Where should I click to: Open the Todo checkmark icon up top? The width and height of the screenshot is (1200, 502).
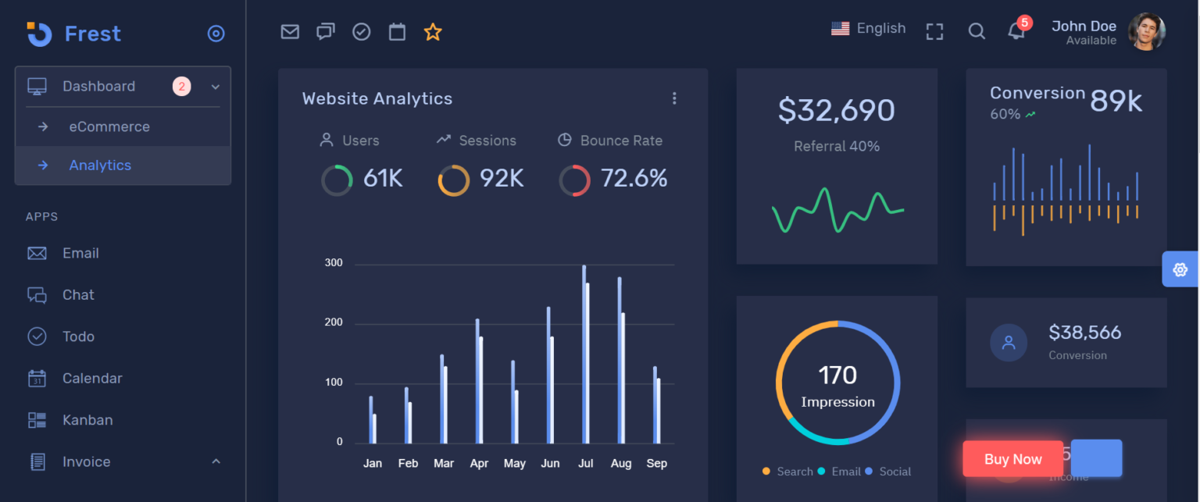(x=361, y=31)
